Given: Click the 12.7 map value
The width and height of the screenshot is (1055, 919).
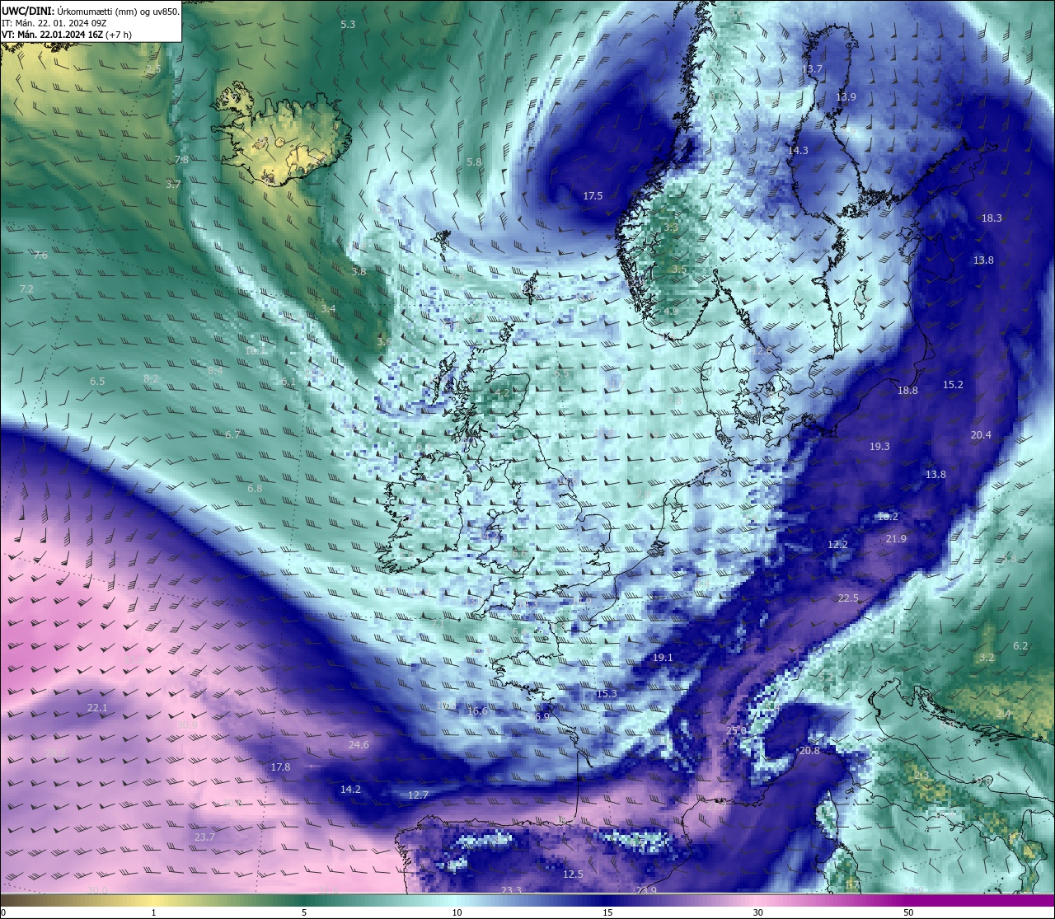Looking at the screenshot, I should click(x=418, y=795).
